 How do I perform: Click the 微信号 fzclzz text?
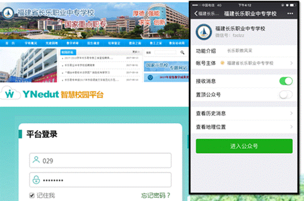pyautogui.click(x=230, y=35)
